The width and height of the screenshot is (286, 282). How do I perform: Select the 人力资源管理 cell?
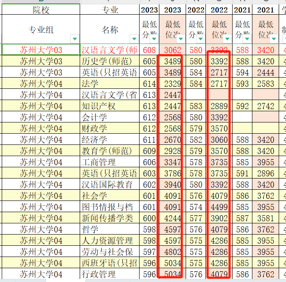[110, 241]
